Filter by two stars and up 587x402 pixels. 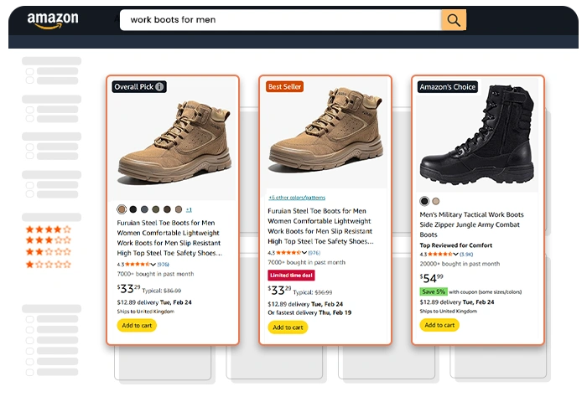click(x=49, y=251)
